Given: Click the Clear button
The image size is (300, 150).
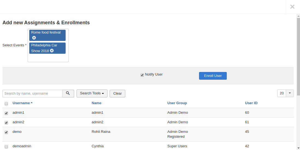Looking at the screenshot, I should pyautogui.click(x=117, y=93).
